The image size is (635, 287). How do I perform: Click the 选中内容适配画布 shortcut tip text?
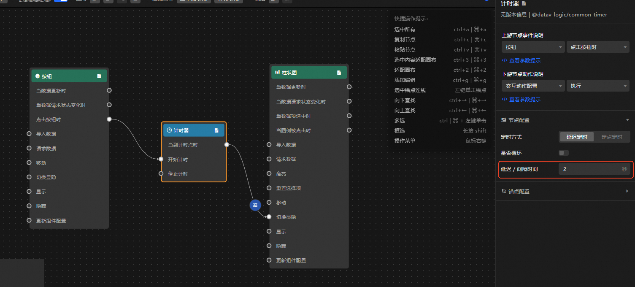click(415, 60)
